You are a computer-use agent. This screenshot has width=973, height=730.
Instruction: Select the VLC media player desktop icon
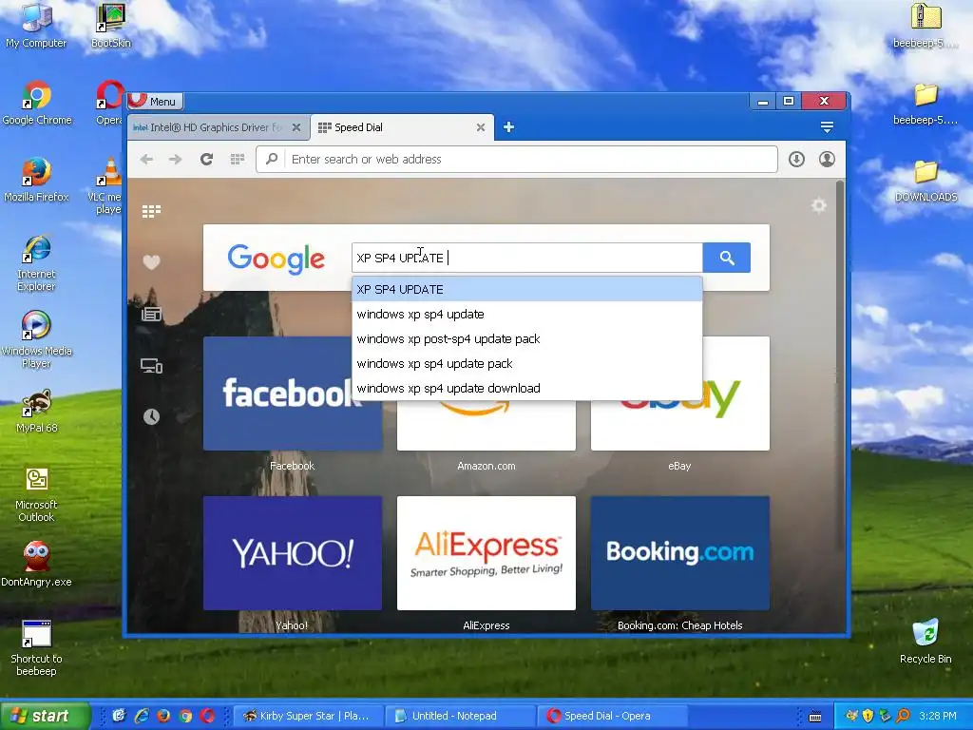(x=106, y=186)
